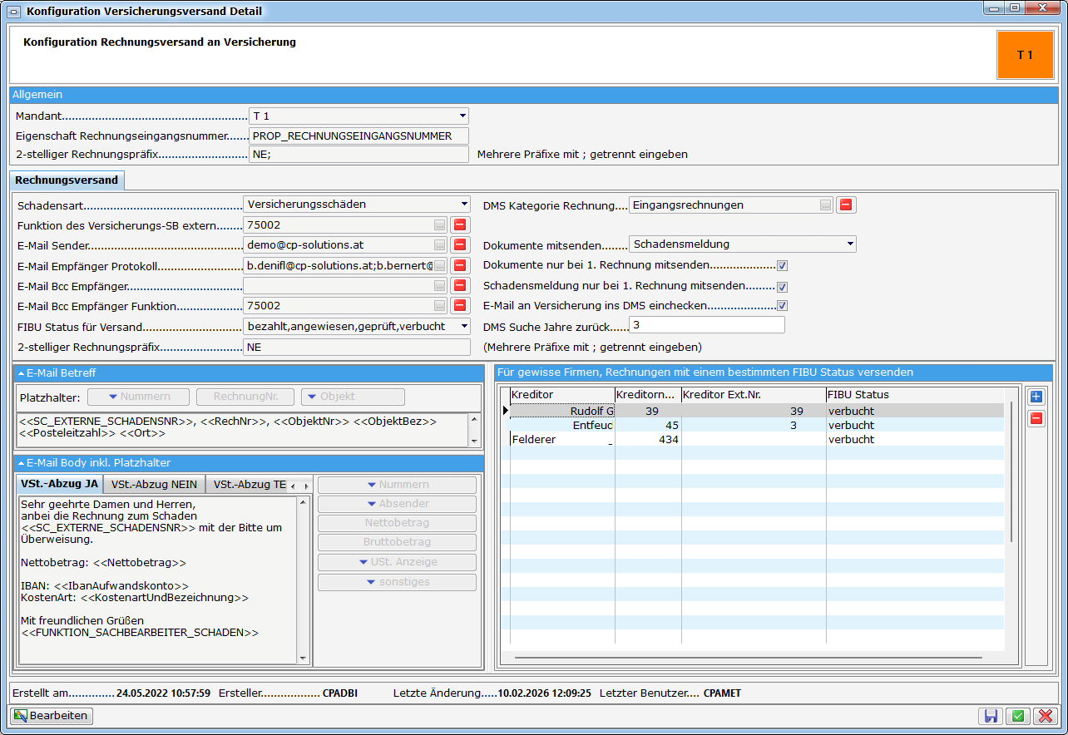This screenshot has height=735, width=1068.
Task: Uncheck E-Mail an Versicherung ins DMS einchecken
Action: [782, 306]
